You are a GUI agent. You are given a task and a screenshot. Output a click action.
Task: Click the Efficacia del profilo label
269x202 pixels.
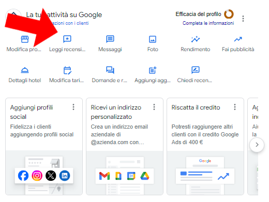[x=198, y=14]
